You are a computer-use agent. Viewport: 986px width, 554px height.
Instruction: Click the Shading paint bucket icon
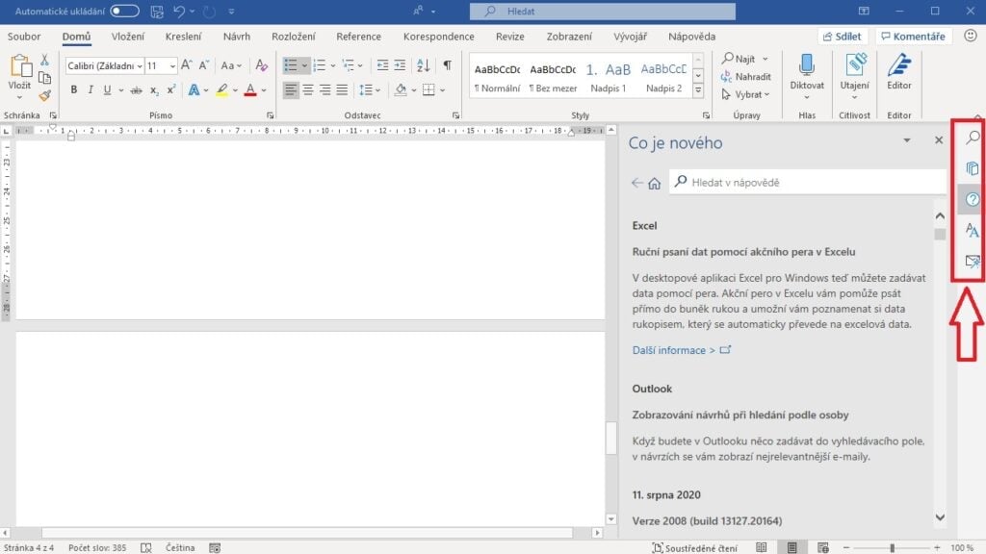pos(401,90)
